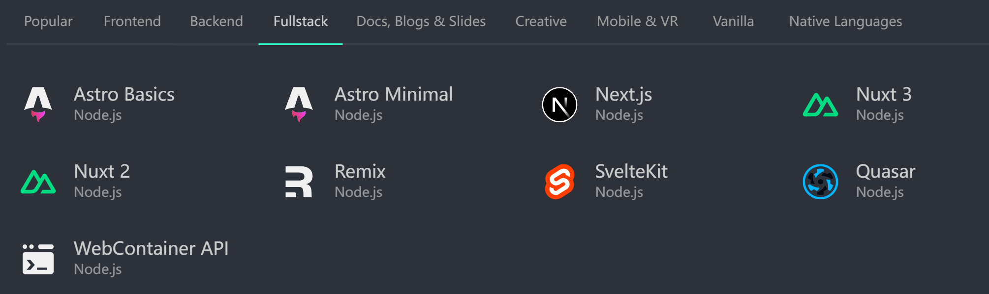The height and width of the screenshot is (294, 989).
Task: Open the Native Languages tab
Action: point(845,22)
